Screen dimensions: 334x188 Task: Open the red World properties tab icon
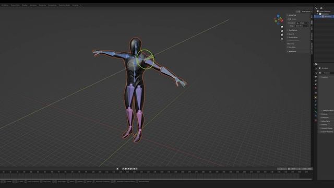point(316,88)
